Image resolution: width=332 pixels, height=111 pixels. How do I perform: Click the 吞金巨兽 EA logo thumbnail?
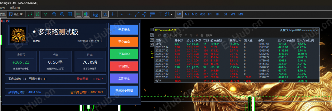(18, 35)
